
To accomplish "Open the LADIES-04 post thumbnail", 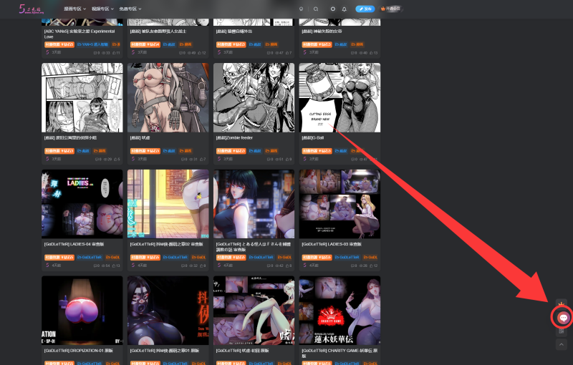I will (82, 204).
